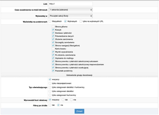Uncheck the 'Koszyk' checkbox
The height and width of the screenshot is (115, 159).
(x=53, y=30)
